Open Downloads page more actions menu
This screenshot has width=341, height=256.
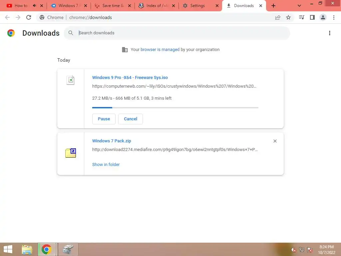point(330,33)
